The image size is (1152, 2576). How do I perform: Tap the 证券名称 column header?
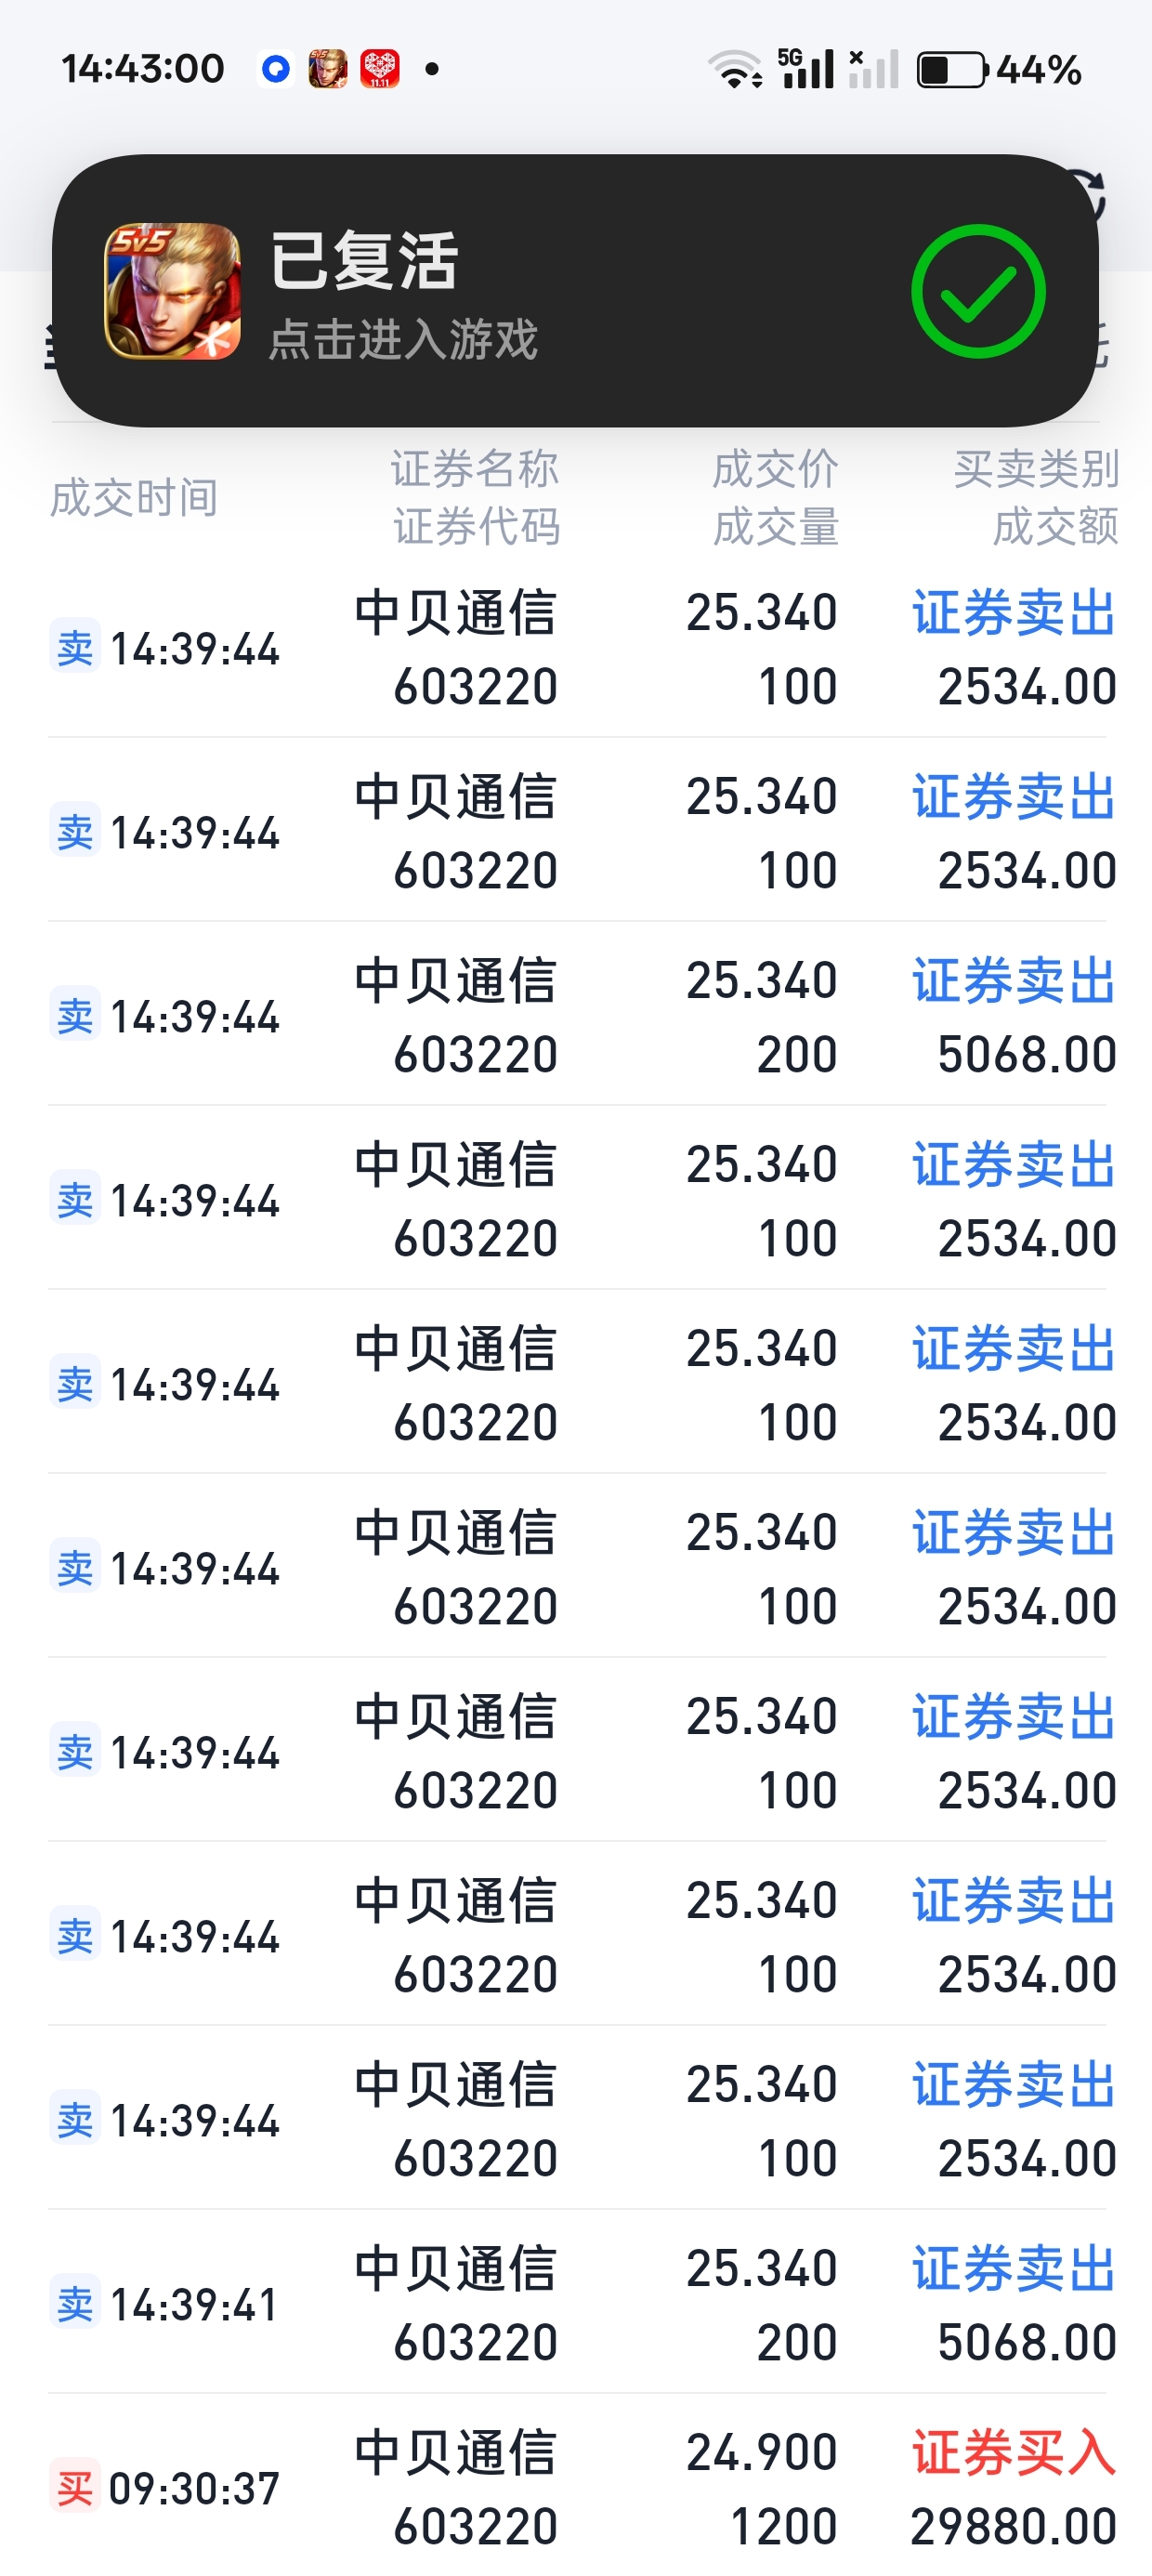click(475, 468)
